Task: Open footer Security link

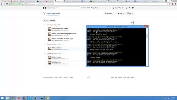Action: [x=66, y=77]
